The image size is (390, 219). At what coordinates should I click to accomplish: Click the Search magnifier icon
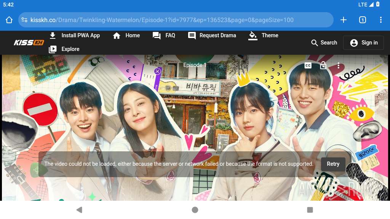click(x=314, y=43)
